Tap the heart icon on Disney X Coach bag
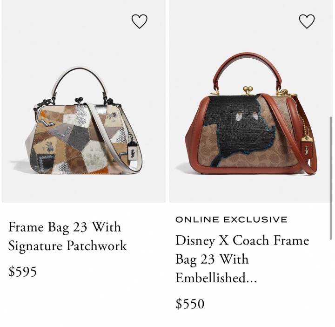Viewport: 335px width, 327px height. [307, 21]
